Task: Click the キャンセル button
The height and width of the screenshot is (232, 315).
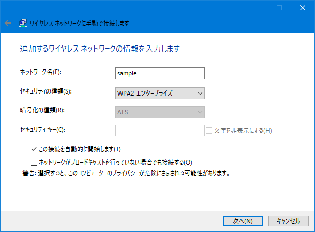Action: tap(288, 221)
